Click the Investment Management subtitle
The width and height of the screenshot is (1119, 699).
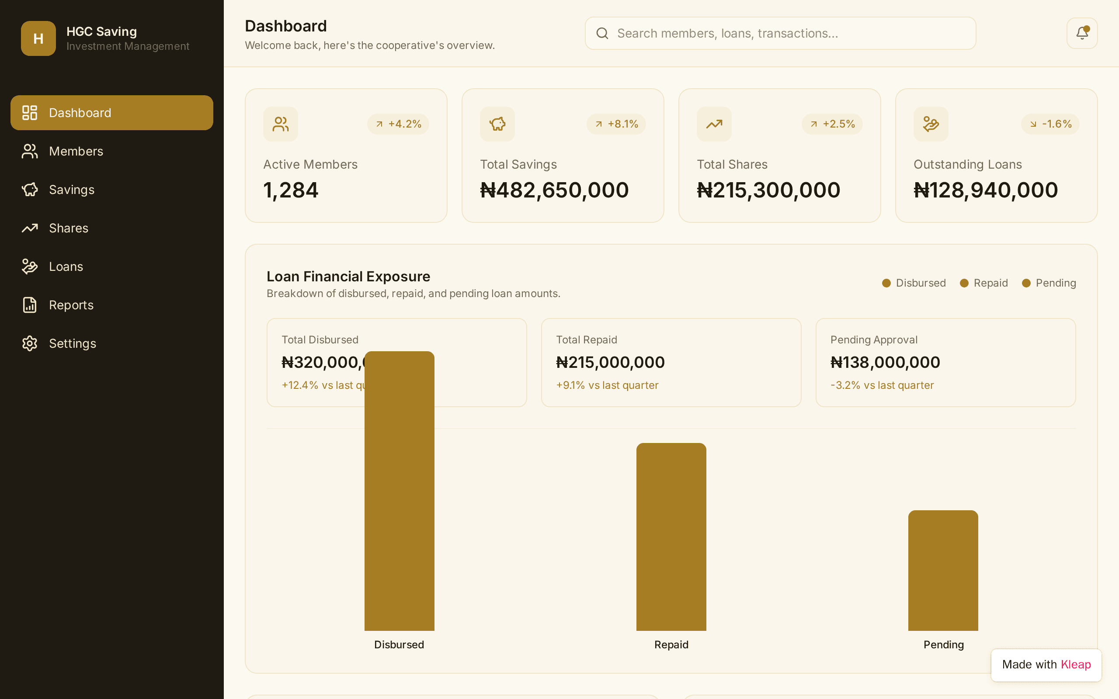(x=128, y=46)
